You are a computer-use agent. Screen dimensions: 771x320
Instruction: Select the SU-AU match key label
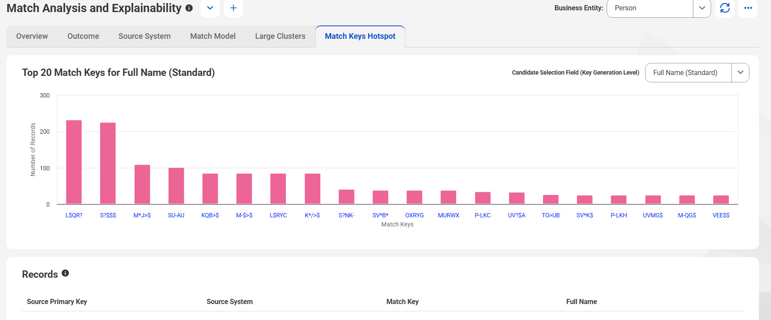pyautogui.click(x=176, y=215)
